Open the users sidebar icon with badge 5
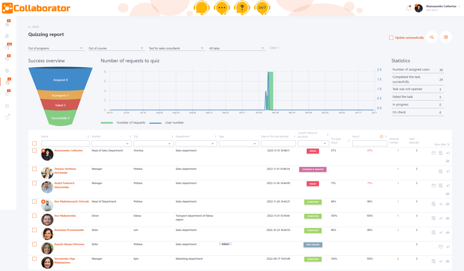The image size is (464, 271). click(x=7, y=24)
